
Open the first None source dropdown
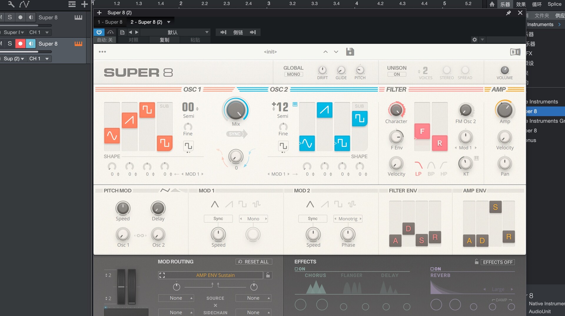pos(176,298)
